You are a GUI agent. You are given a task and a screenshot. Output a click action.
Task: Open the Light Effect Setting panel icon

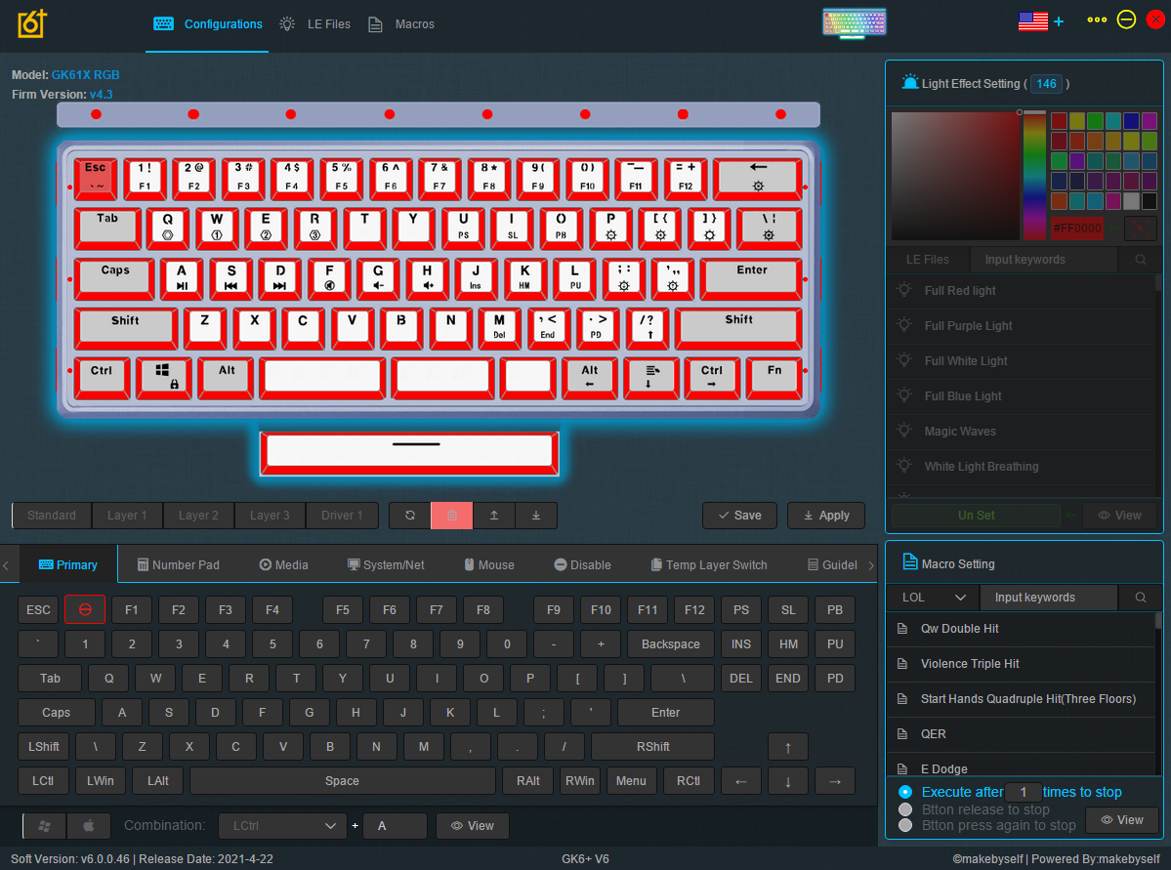[x=910, y=83]
